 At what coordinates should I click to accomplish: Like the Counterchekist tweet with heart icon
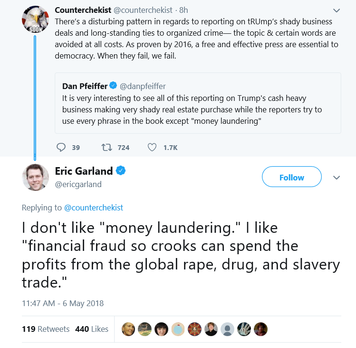(x=152, y=148)
